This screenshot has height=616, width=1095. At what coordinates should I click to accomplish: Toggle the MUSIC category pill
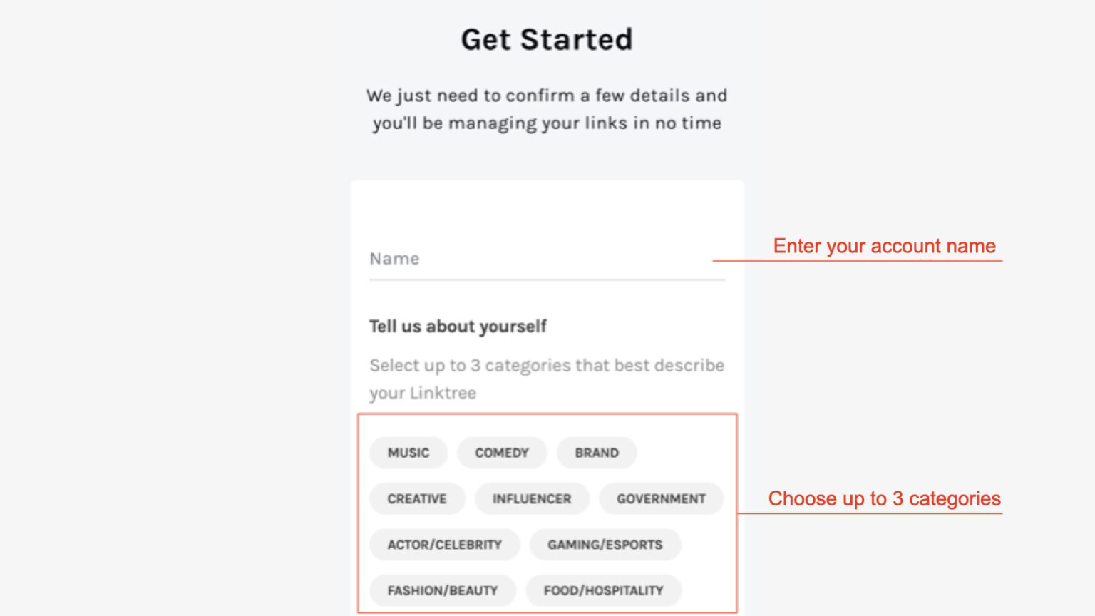click(x=408, y=453)
